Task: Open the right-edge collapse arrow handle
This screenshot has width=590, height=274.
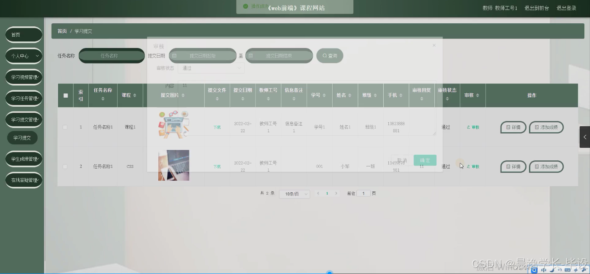Action: point(585,137)
